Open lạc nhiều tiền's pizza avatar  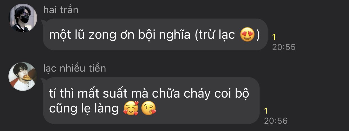pos(23,76)
